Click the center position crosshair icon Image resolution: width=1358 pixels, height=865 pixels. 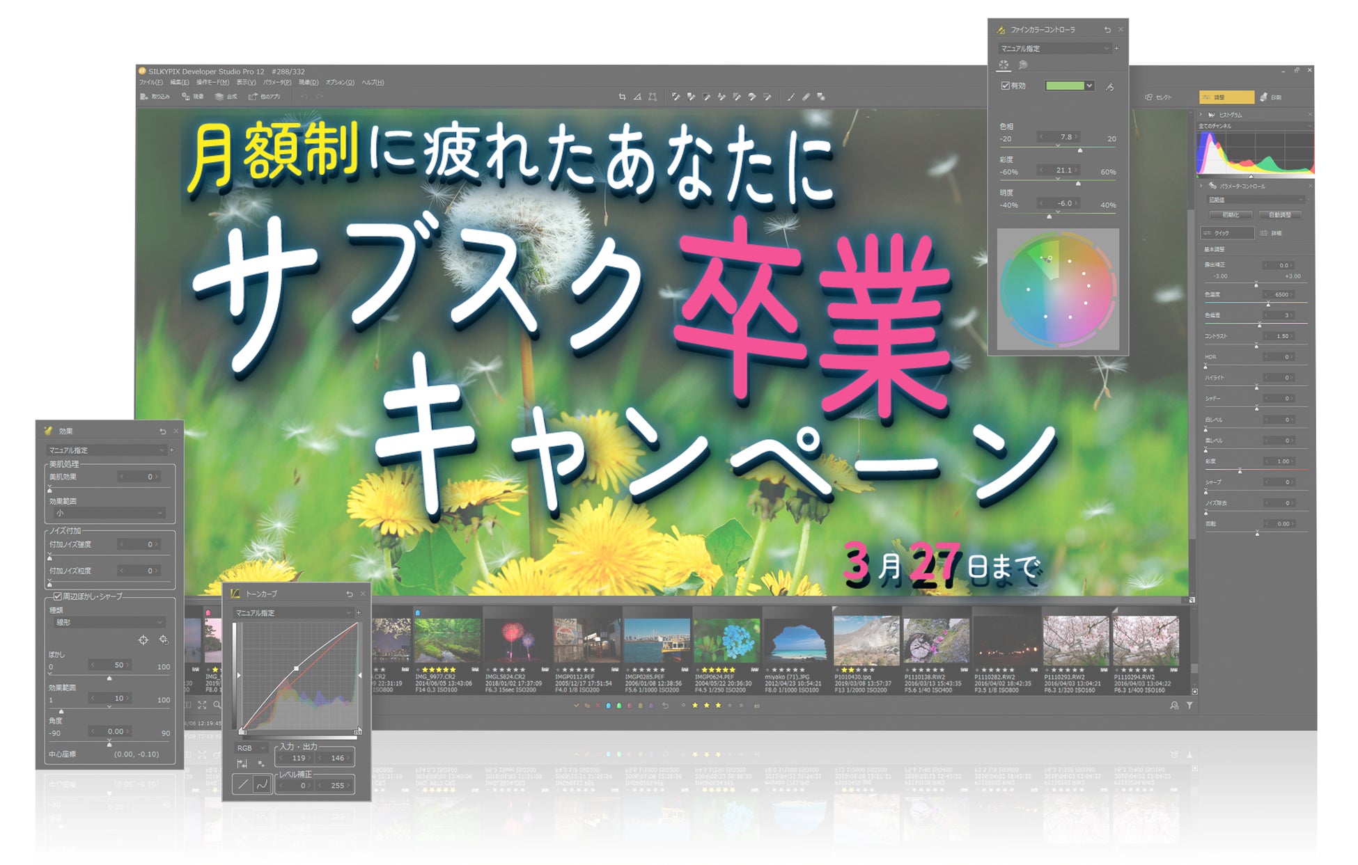(143, 640)
